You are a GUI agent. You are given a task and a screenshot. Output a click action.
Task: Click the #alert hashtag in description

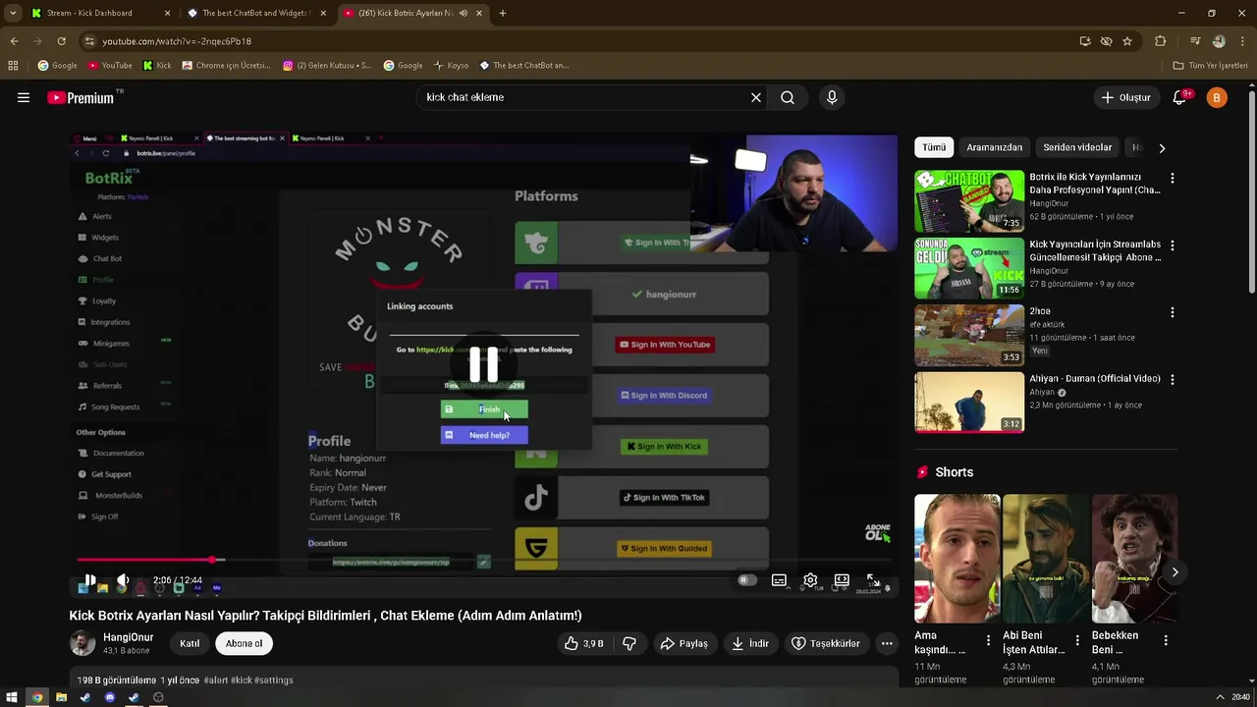[x=218, y=680]
